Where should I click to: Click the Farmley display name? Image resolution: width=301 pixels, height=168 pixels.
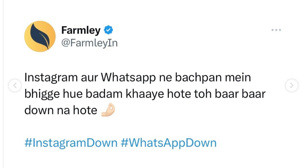(81, 30)
